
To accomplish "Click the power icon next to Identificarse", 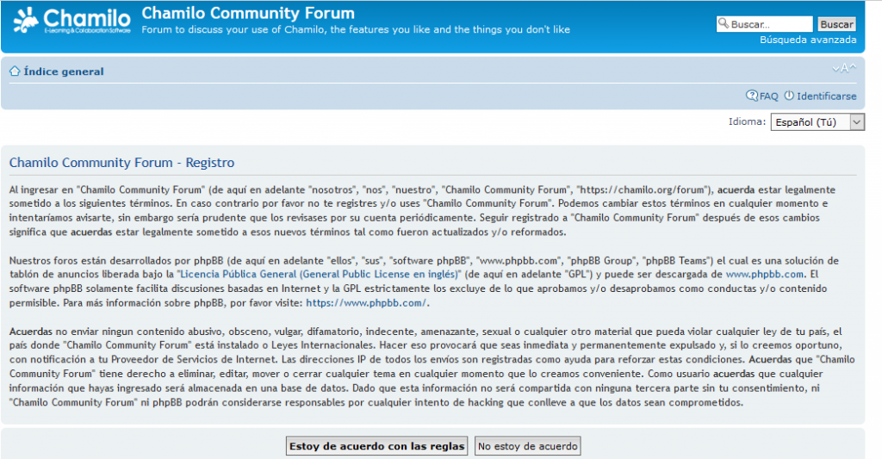I will 789,96.
